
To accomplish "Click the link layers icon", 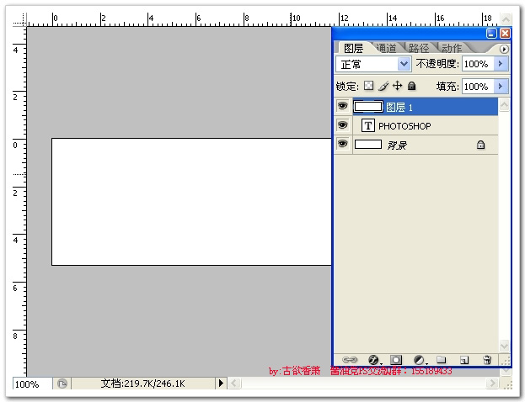I will click(350, 360).
